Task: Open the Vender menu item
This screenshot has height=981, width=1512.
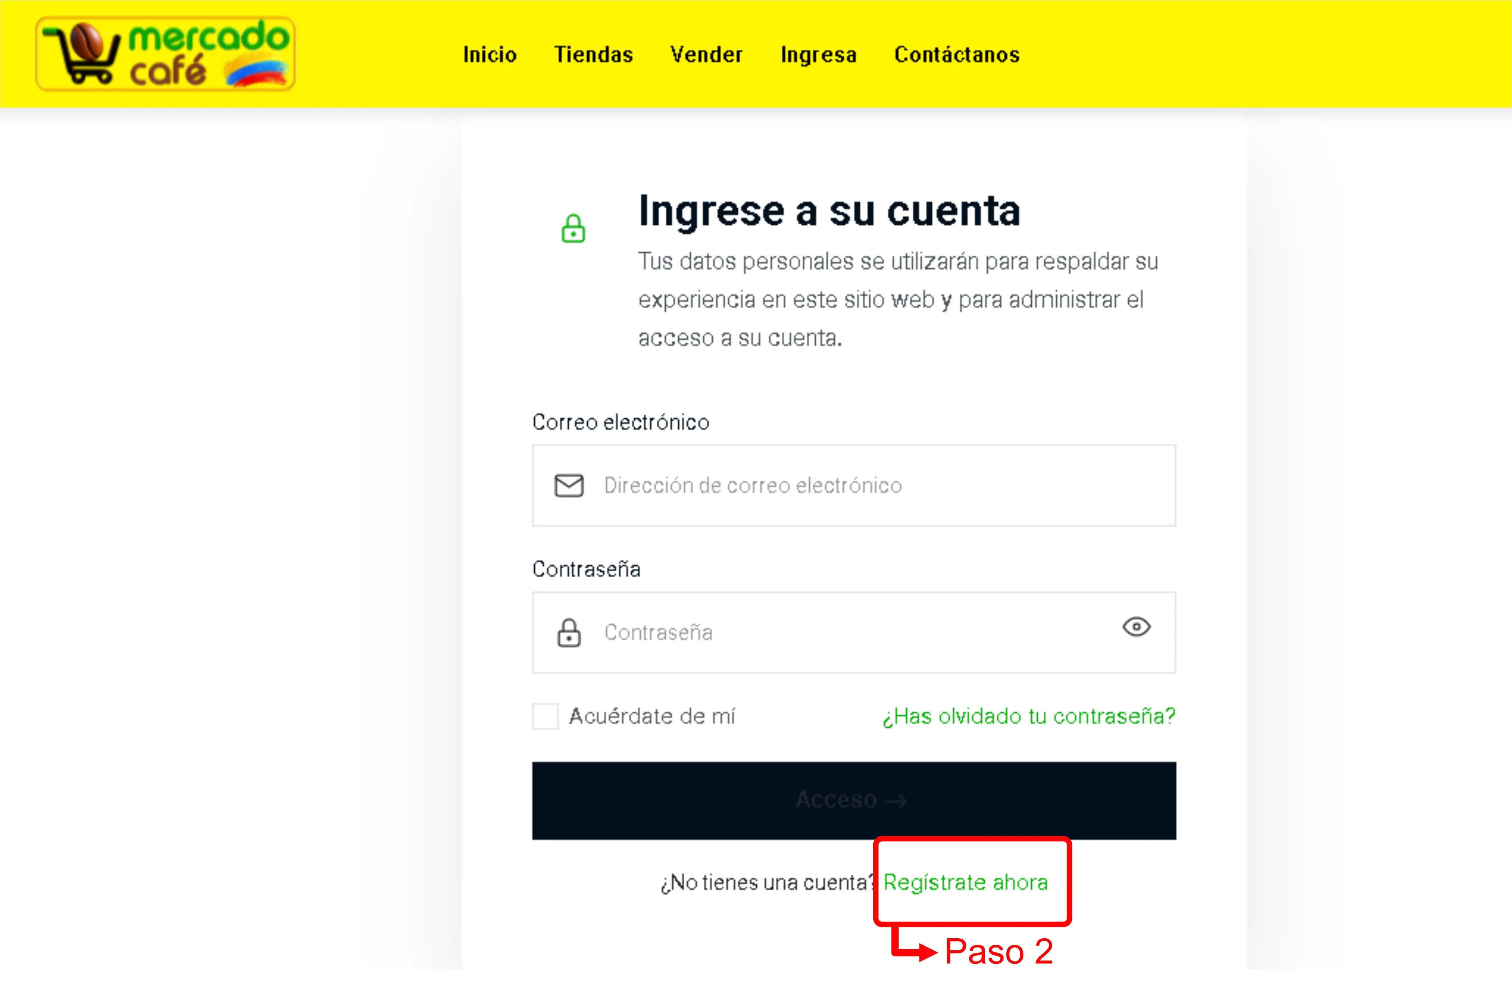Action: click(707, 55)
